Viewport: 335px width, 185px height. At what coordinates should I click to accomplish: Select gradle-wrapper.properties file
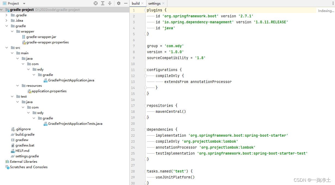coord(48,42)
